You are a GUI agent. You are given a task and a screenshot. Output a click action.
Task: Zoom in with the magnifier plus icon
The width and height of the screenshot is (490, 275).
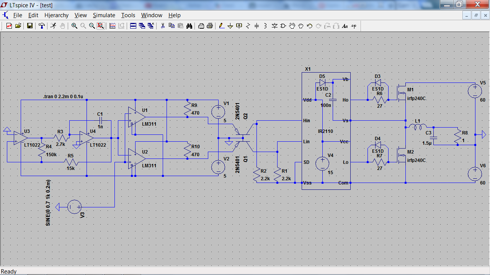coord(74,26)
